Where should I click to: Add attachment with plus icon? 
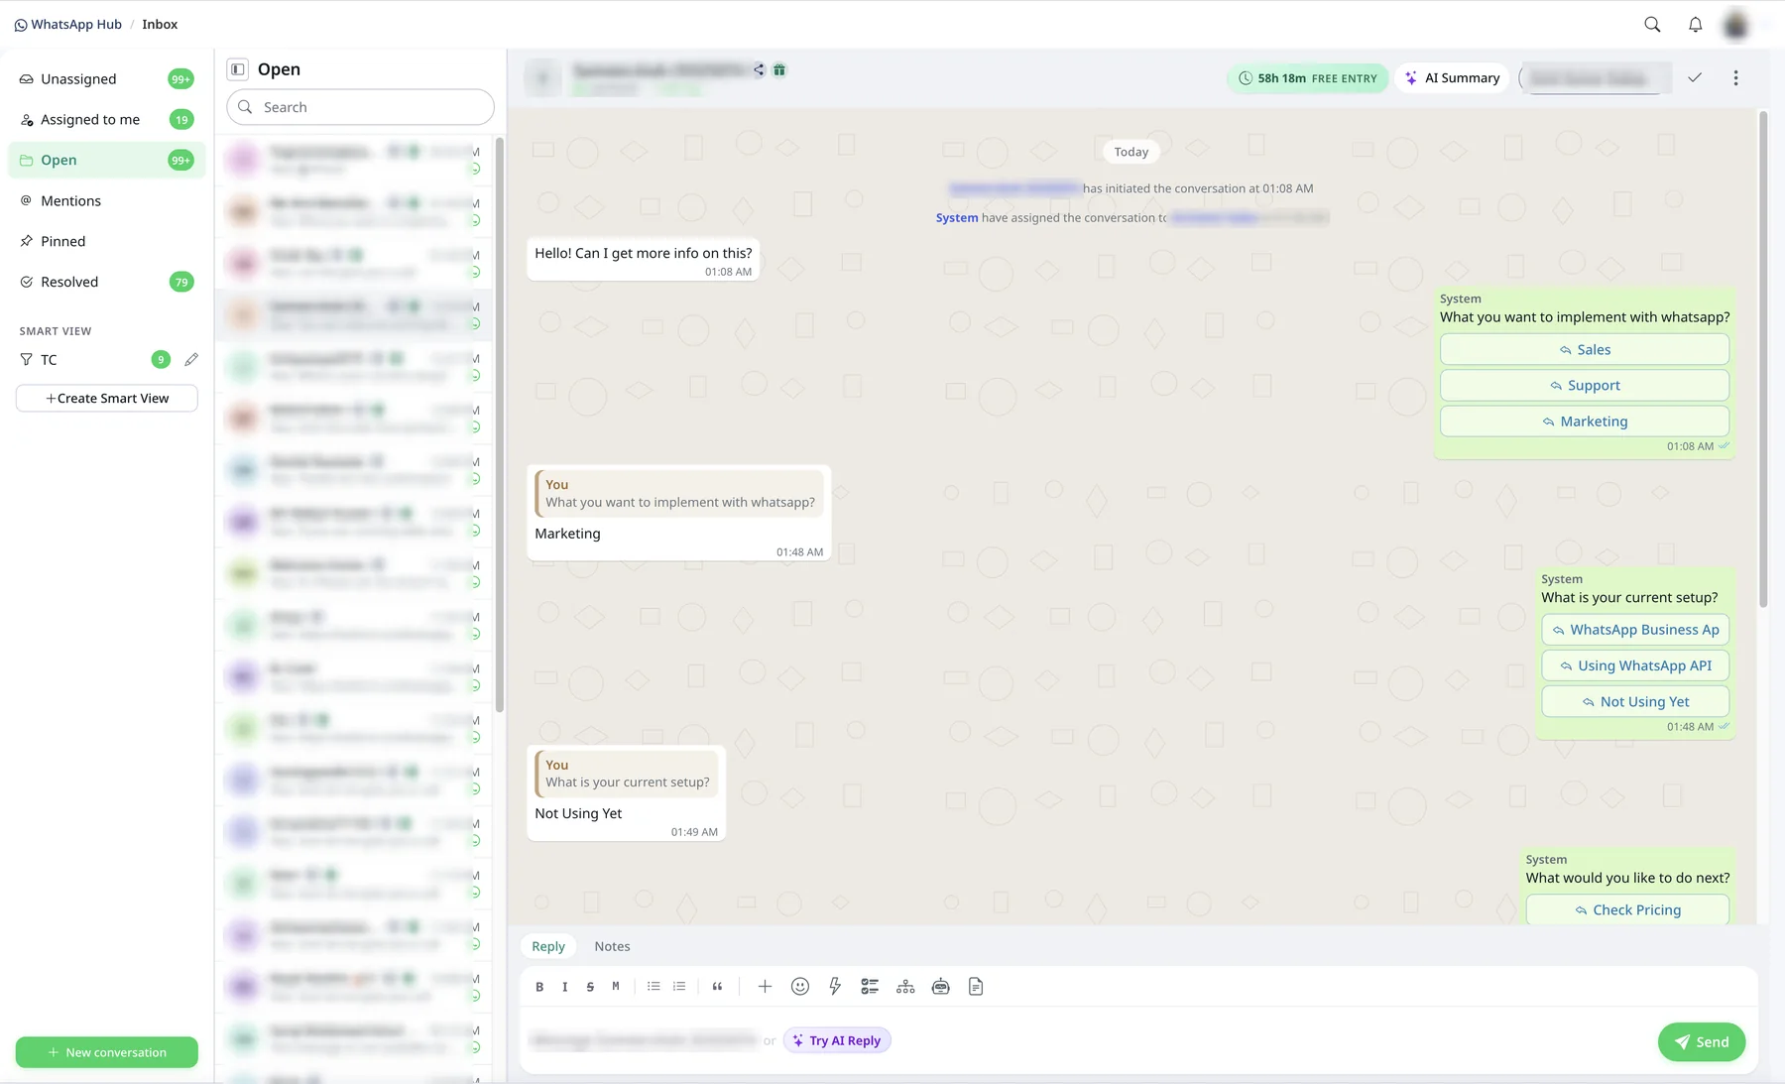[x=765, y=987]
